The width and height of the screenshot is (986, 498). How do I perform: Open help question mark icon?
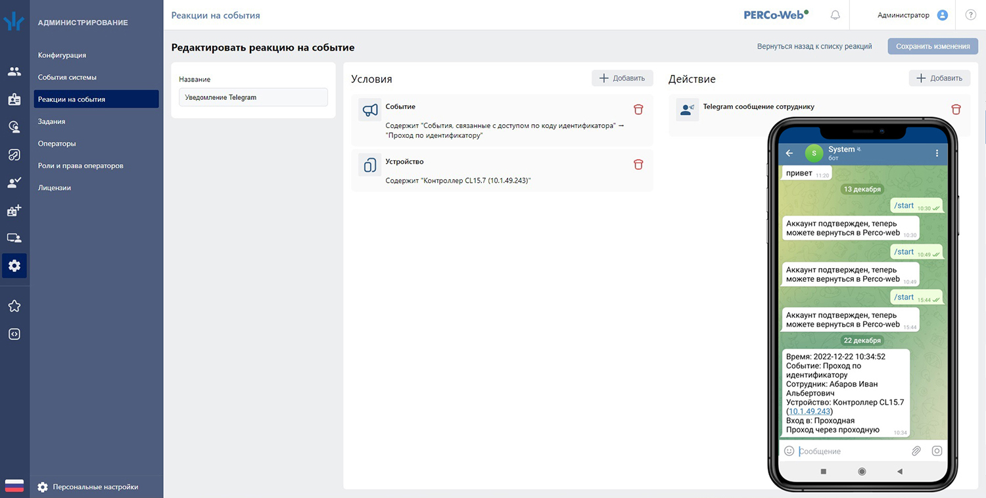point(971,15)
